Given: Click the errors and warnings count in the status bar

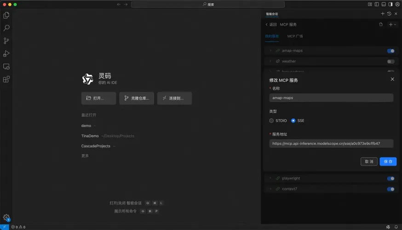Looking at the screenshot, I should tap(18, 227).
